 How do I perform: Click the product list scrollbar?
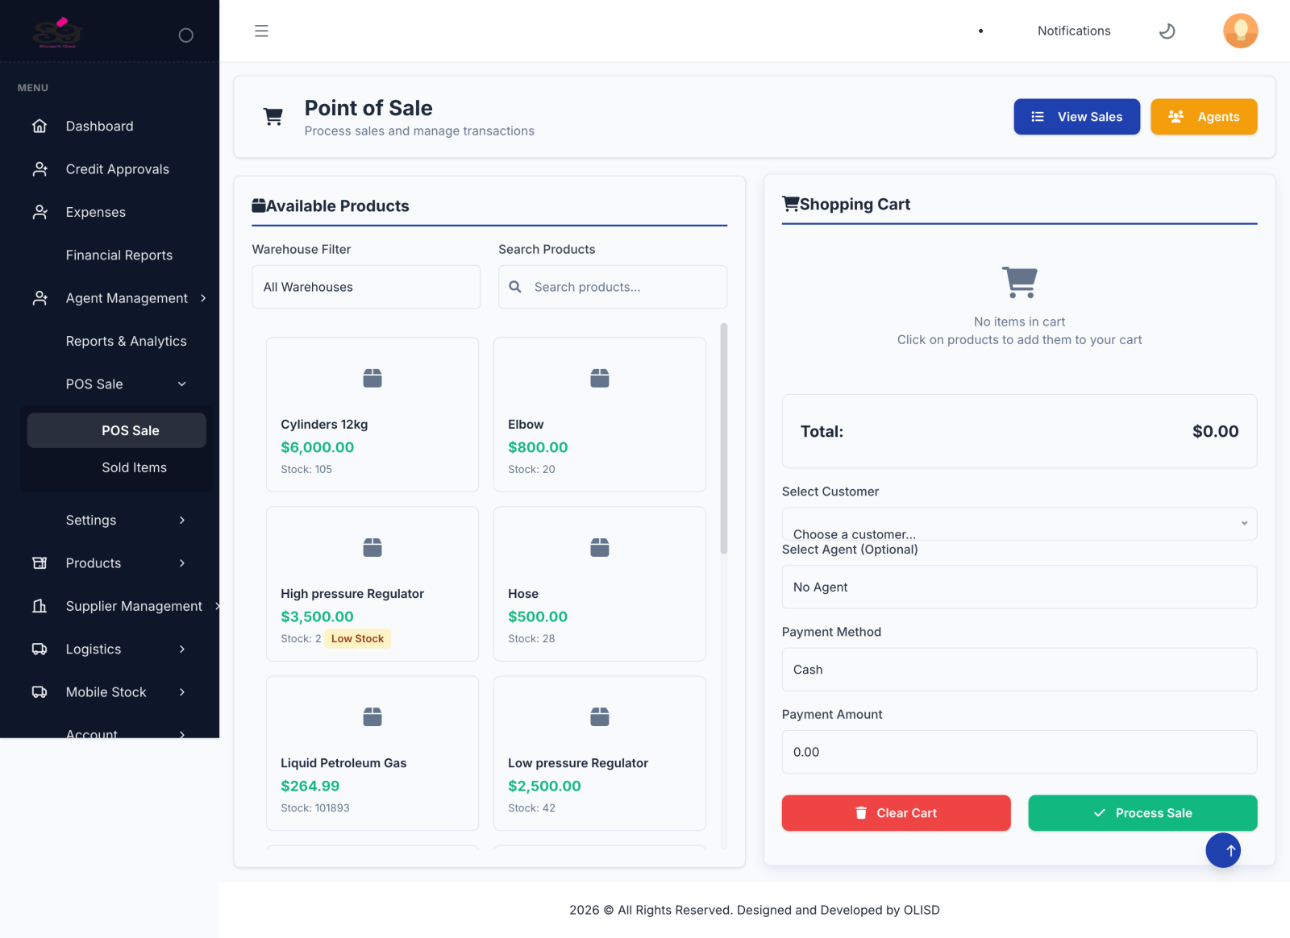724,438
